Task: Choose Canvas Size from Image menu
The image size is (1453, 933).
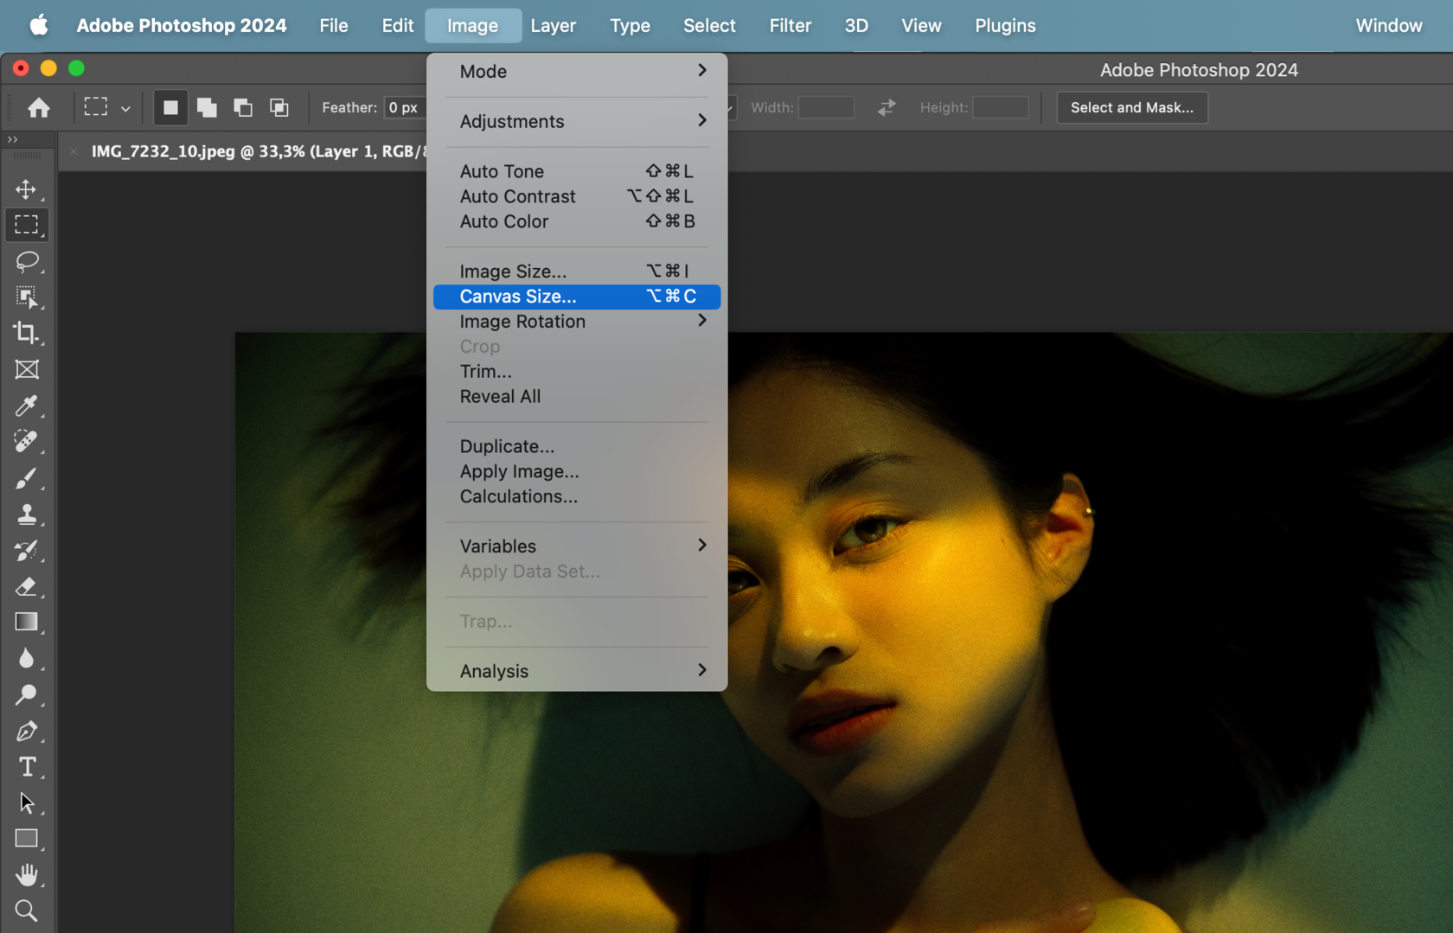Action: [x=519, y=296]
